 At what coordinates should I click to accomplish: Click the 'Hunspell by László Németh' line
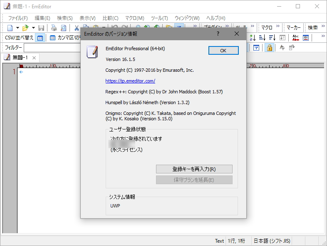tap(147, 102)
